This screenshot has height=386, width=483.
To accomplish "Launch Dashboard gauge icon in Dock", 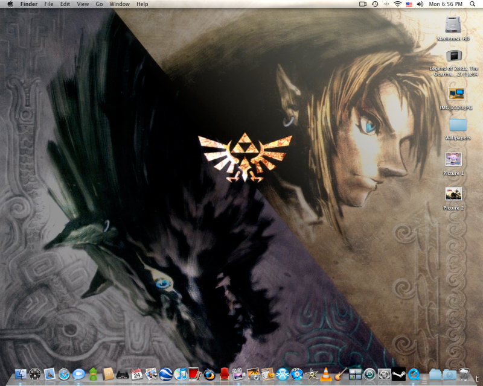I will 35,375.
